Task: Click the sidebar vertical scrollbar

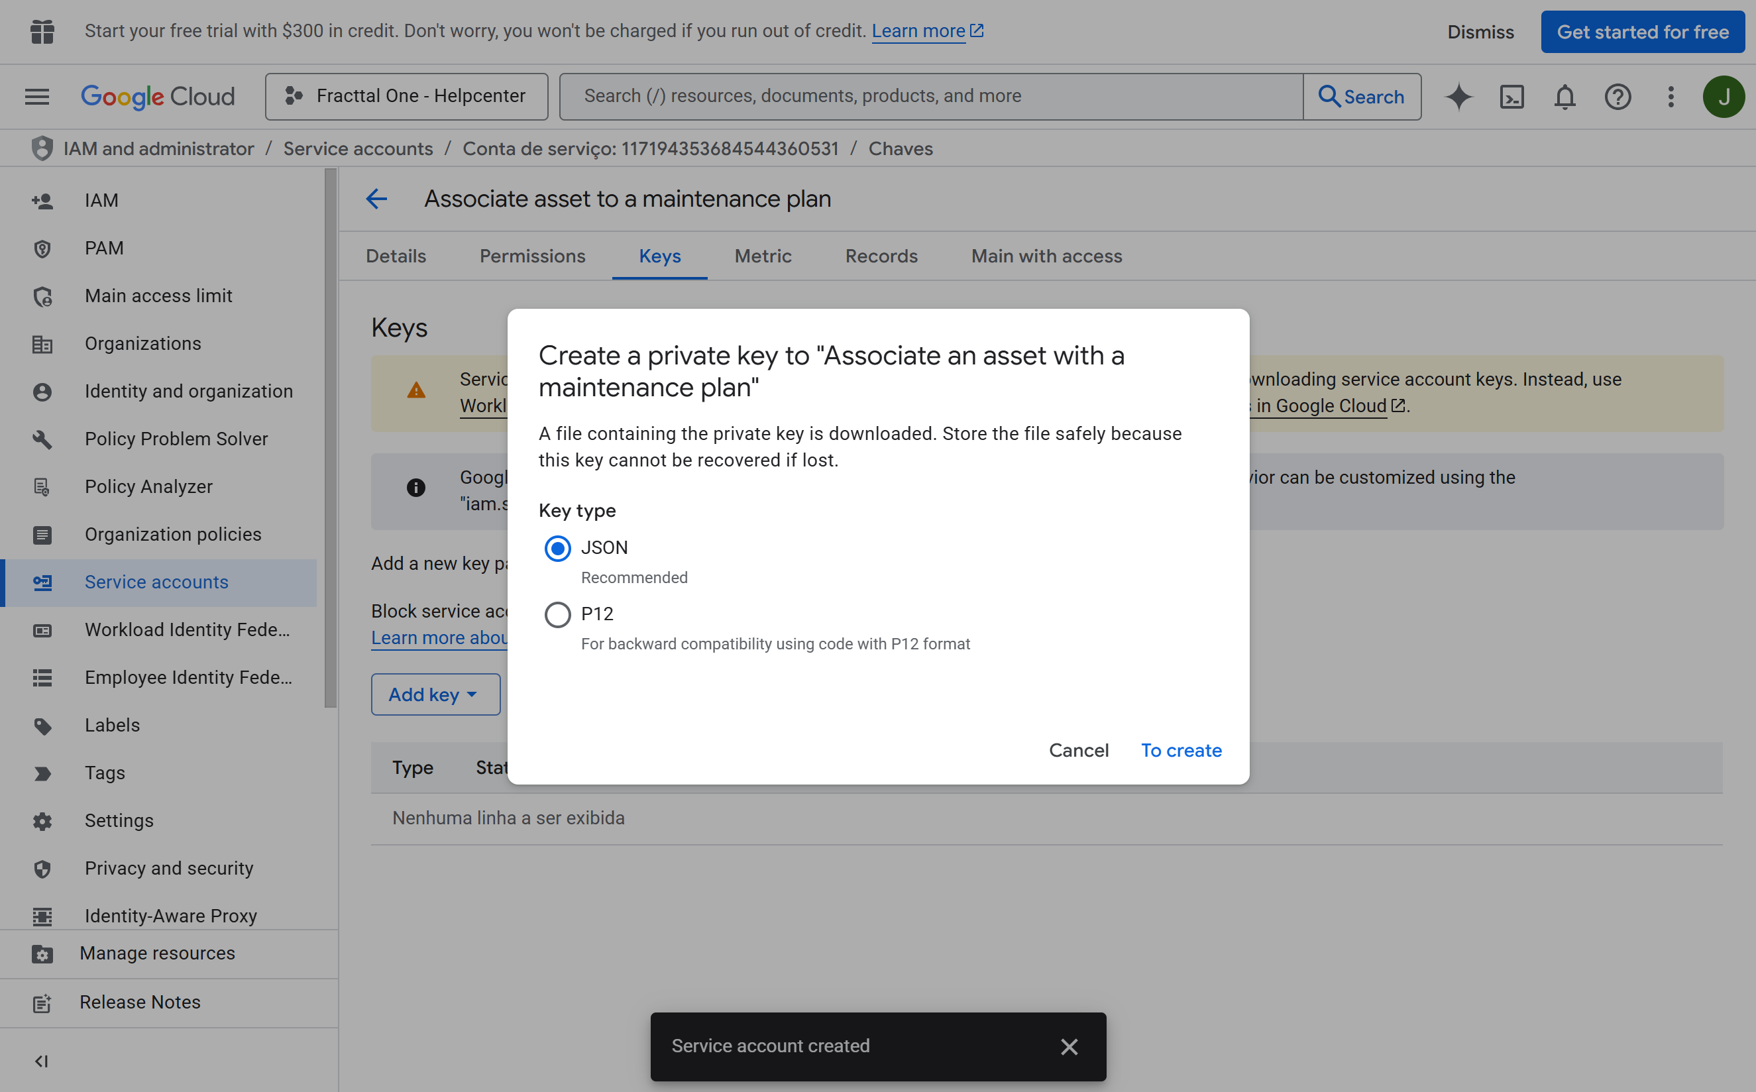Action: (x=331, y=438)
